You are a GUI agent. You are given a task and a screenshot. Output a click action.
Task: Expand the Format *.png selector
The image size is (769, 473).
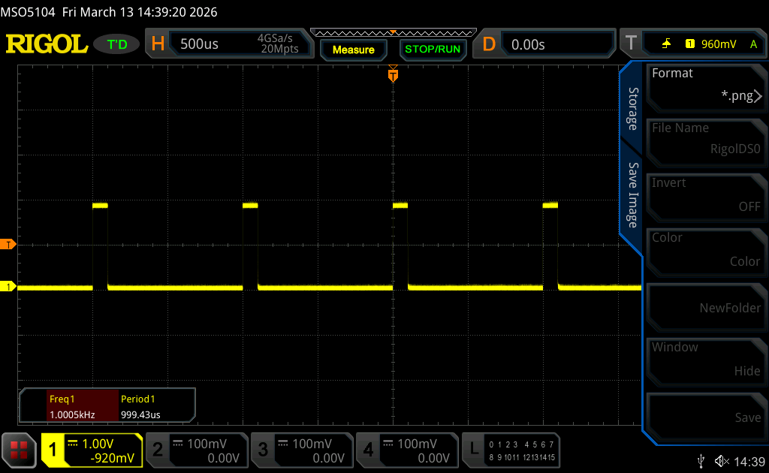click(706, 85)
